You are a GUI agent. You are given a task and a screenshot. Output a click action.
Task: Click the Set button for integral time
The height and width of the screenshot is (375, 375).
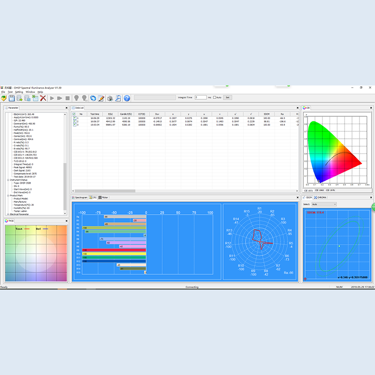[x=227, y=97]
